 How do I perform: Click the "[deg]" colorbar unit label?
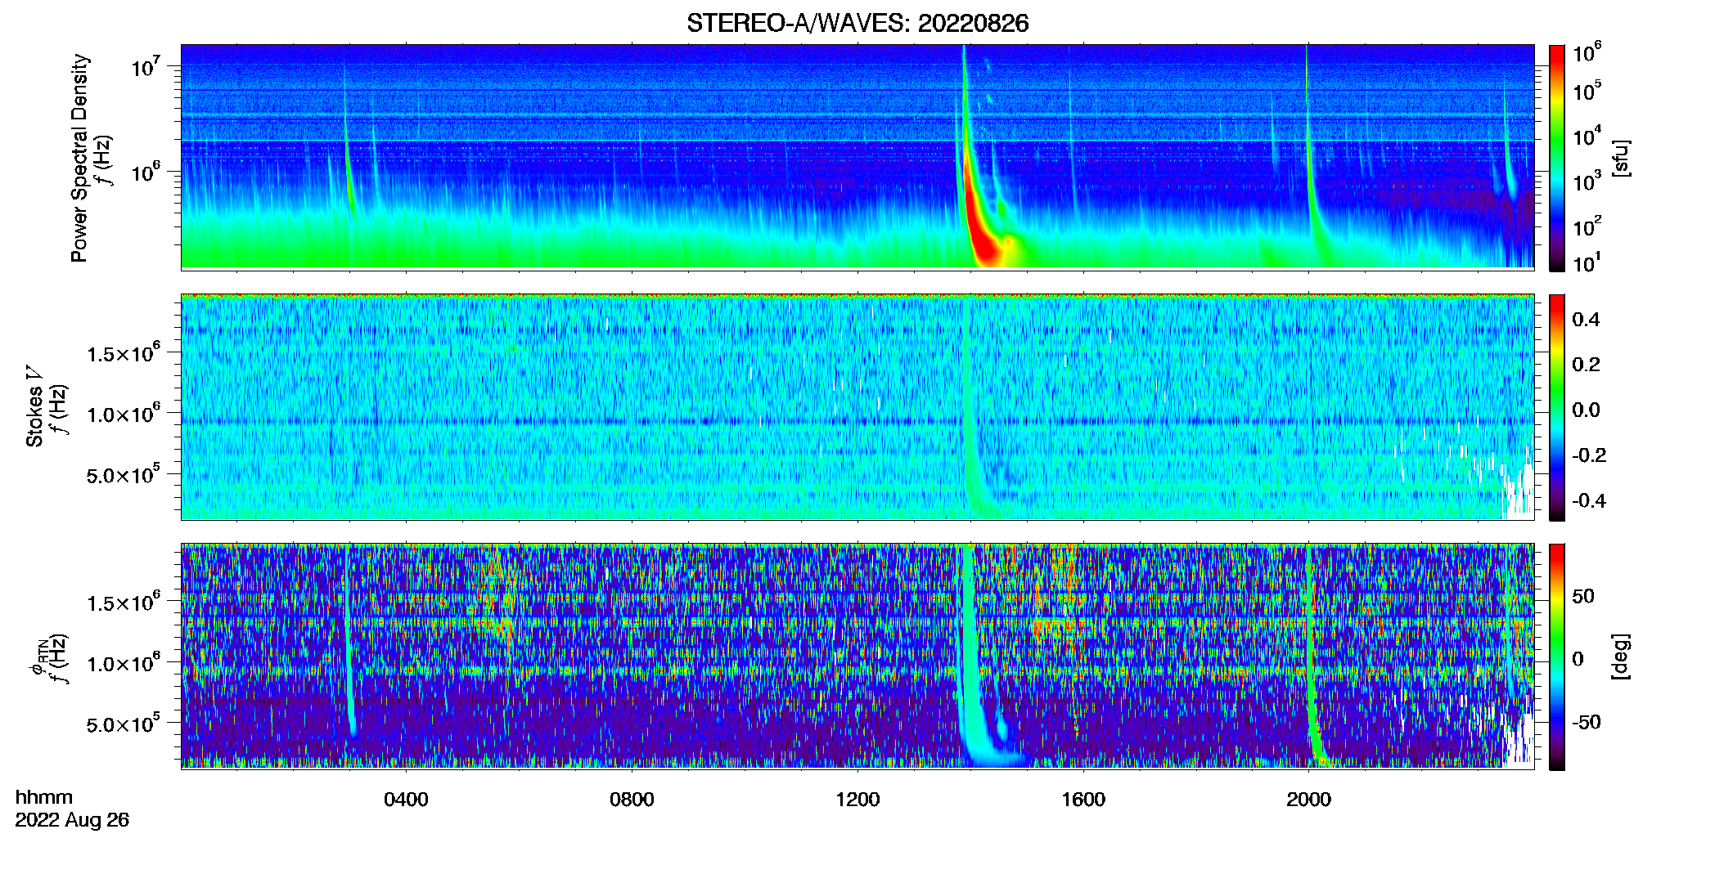pos(1620,657)
